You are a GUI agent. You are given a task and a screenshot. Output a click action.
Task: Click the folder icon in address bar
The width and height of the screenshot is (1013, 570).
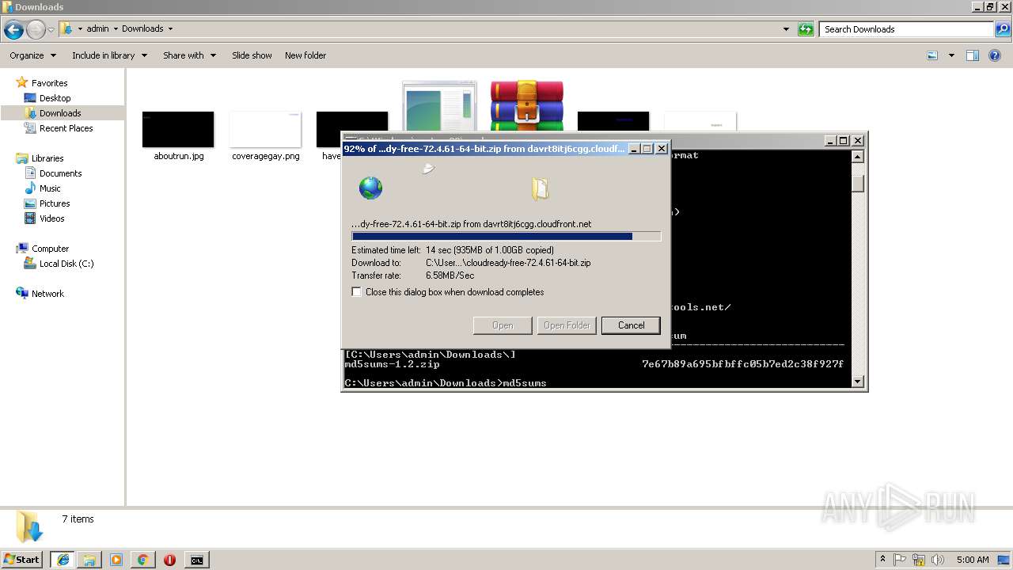[x=66, y=28]
